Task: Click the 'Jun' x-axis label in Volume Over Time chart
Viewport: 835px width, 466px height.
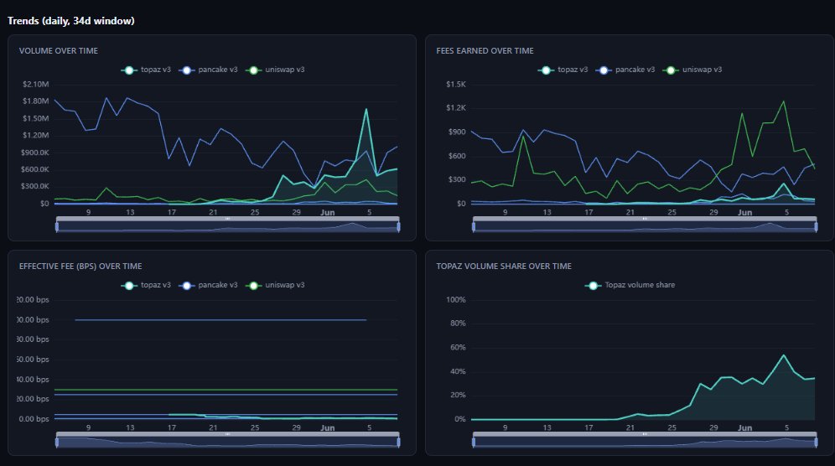Action: (328, 213)
